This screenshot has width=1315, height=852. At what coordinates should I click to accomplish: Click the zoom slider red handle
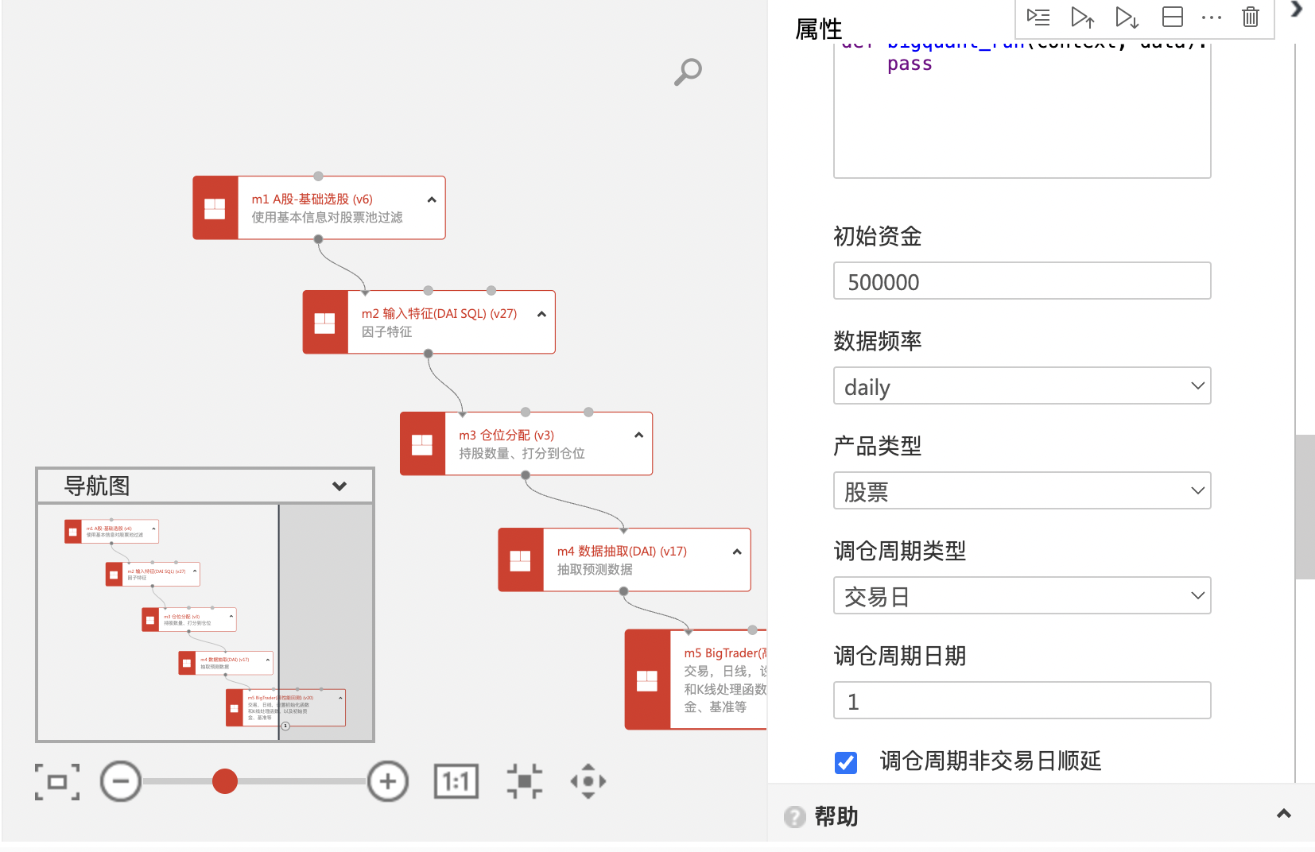[x=225, y=782]
